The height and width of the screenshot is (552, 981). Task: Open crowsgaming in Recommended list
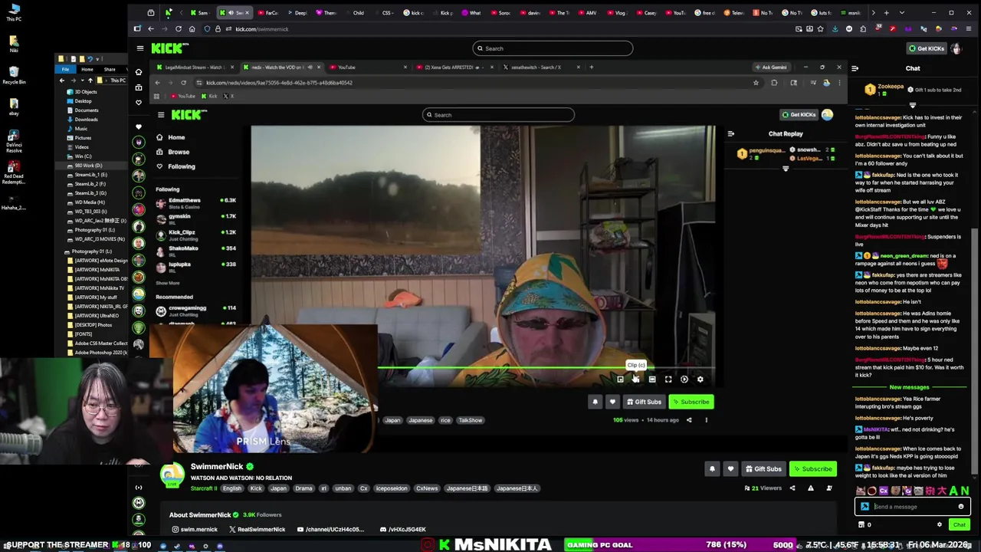[196, 310]
